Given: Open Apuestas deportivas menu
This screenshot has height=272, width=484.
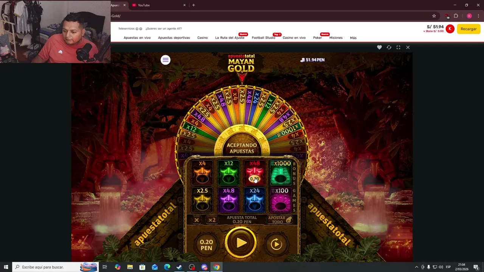Looking at the screenshot, I should 174,38.
